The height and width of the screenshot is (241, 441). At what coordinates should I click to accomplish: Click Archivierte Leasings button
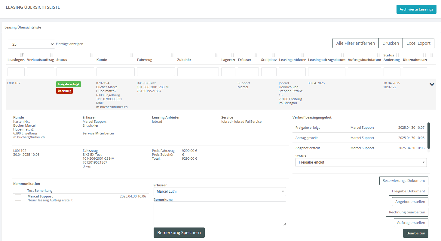pos(416,9)
